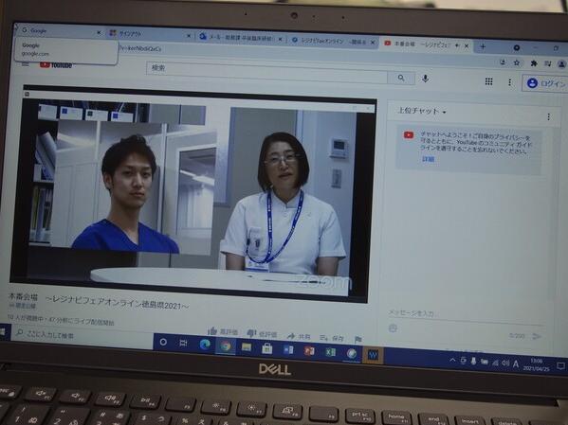Image resolution: width=568 pixels, height=425 pixels.
Task: Bookmark this page with star icon
Action: 517,62
